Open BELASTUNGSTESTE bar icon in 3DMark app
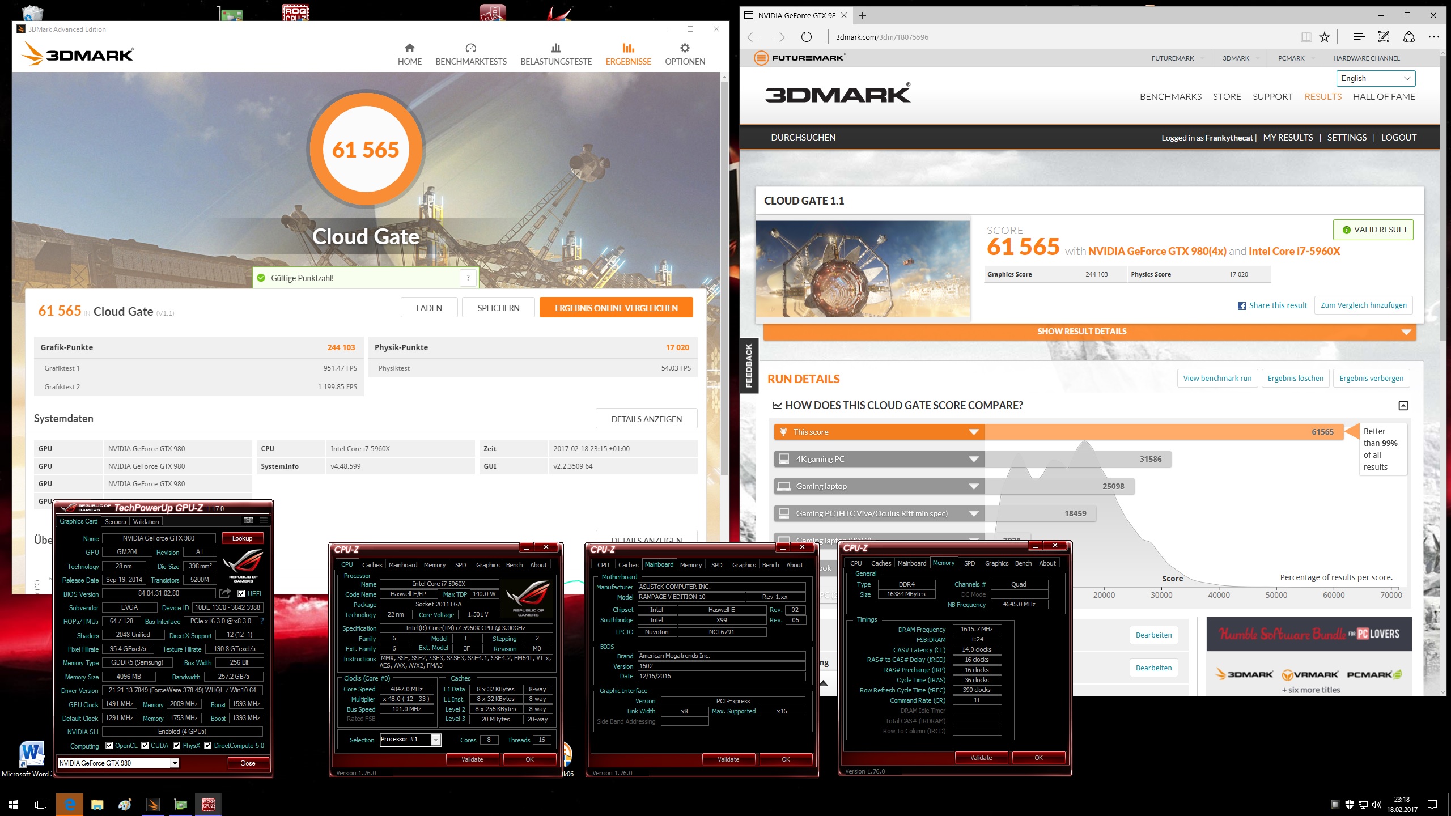Screen dimensions: 1451x816 555,48
